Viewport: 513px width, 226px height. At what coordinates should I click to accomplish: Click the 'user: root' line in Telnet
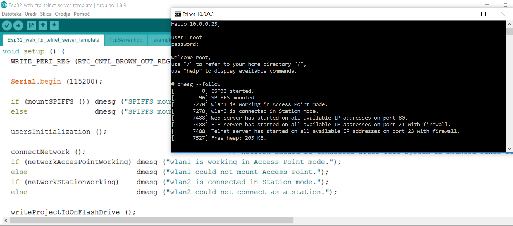187,37
